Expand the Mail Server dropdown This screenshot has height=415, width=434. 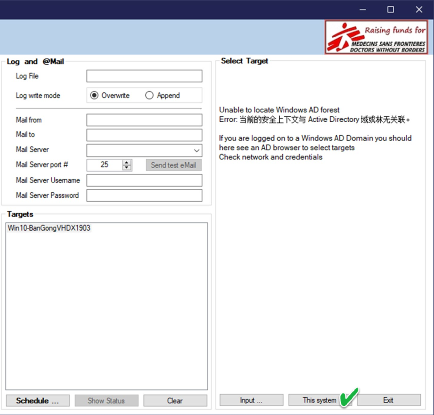tap(197, 151)
